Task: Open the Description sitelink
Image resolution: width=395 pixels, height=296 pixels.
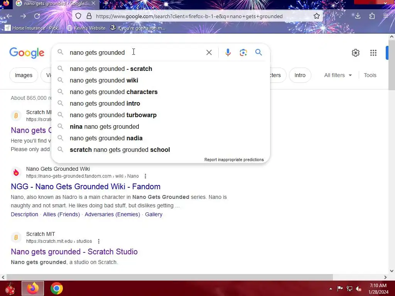Action: (x=24, y=214)
